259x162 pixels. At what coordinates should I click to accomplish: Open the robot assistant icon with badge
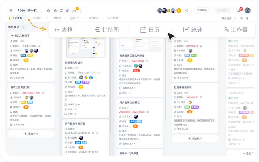coord(74,11)
